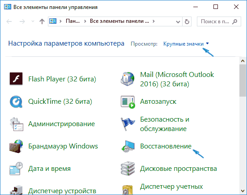Open the Диспетчер устройств link
Screen dimensions: 247x195
pyautogui.click(x=62, y=191)
